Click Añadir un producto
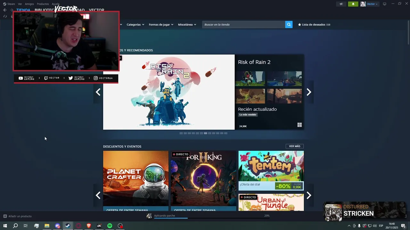The image size is (410, 230). pyautogui.click(x=18, y=216)
